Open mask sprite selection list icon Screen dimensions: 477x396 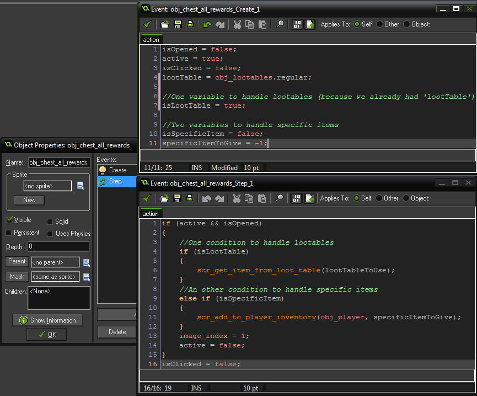tap(87, 277)
